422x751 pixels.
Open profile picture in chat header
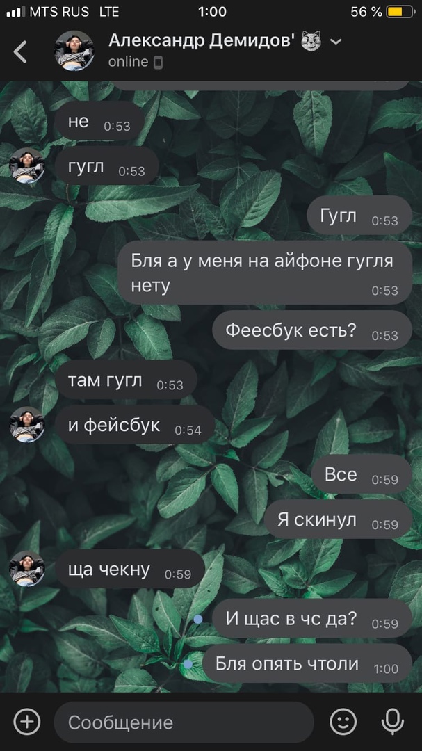(x=74, y=51)
